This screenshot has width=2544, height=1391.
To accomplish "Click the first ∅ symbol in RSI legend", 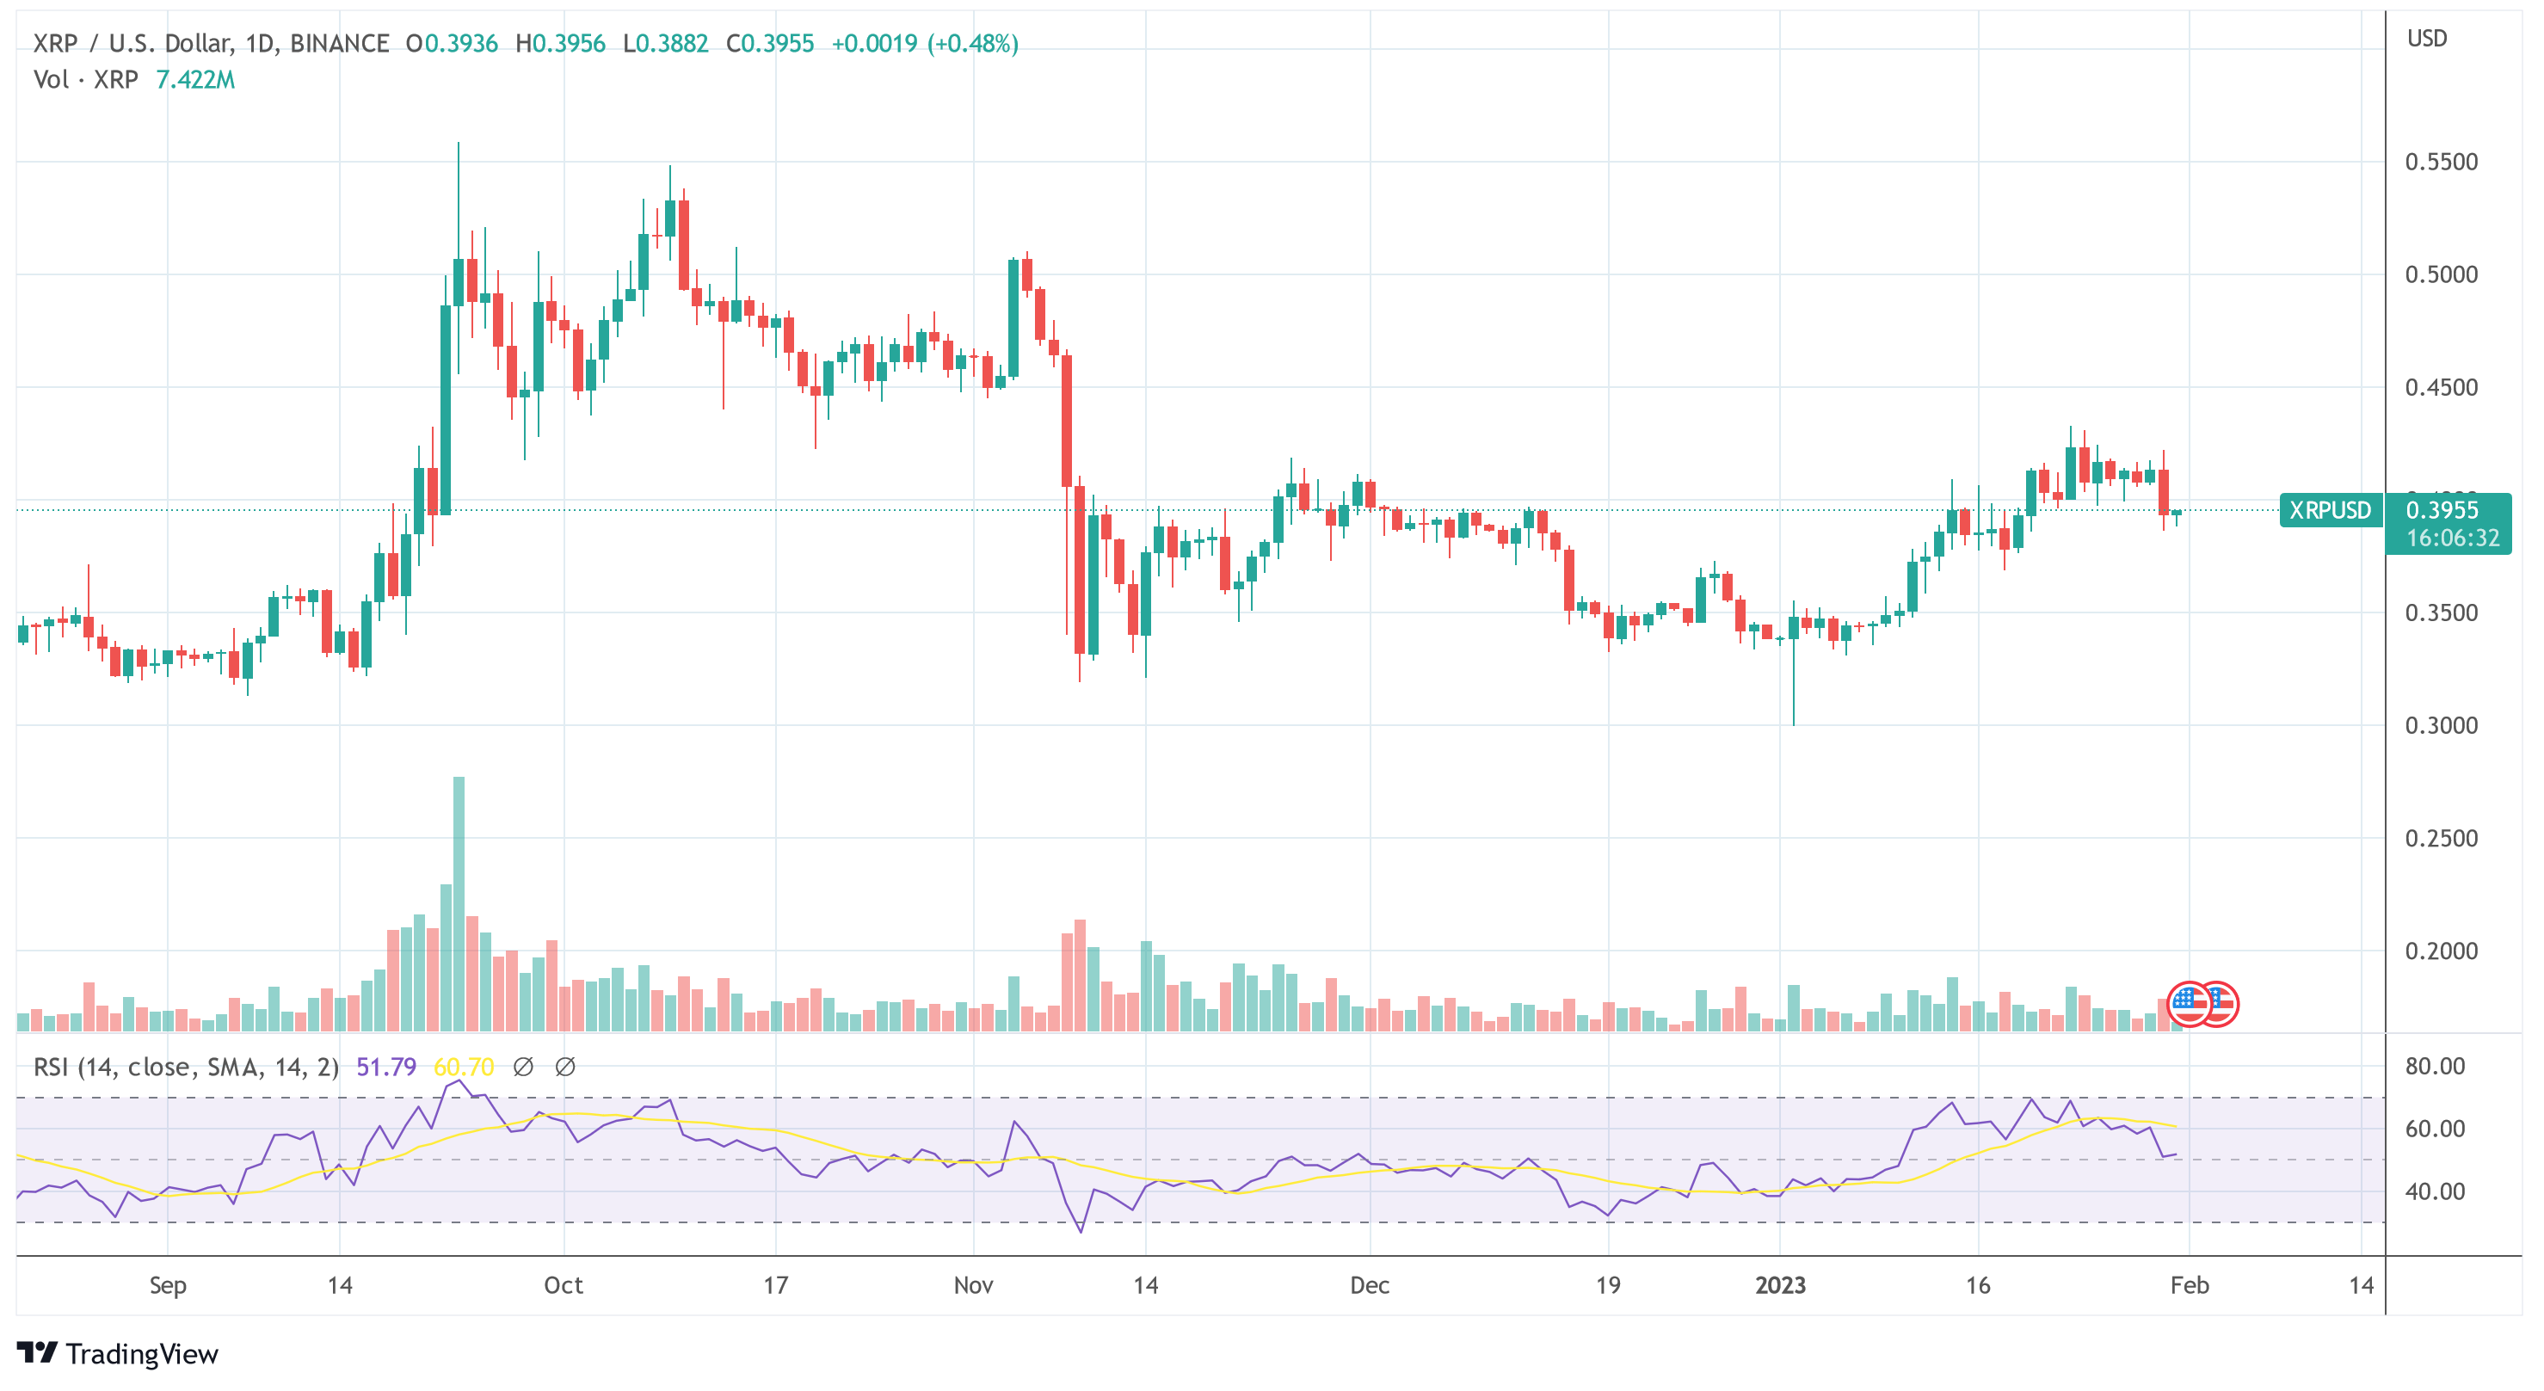I will (523, 1068).
